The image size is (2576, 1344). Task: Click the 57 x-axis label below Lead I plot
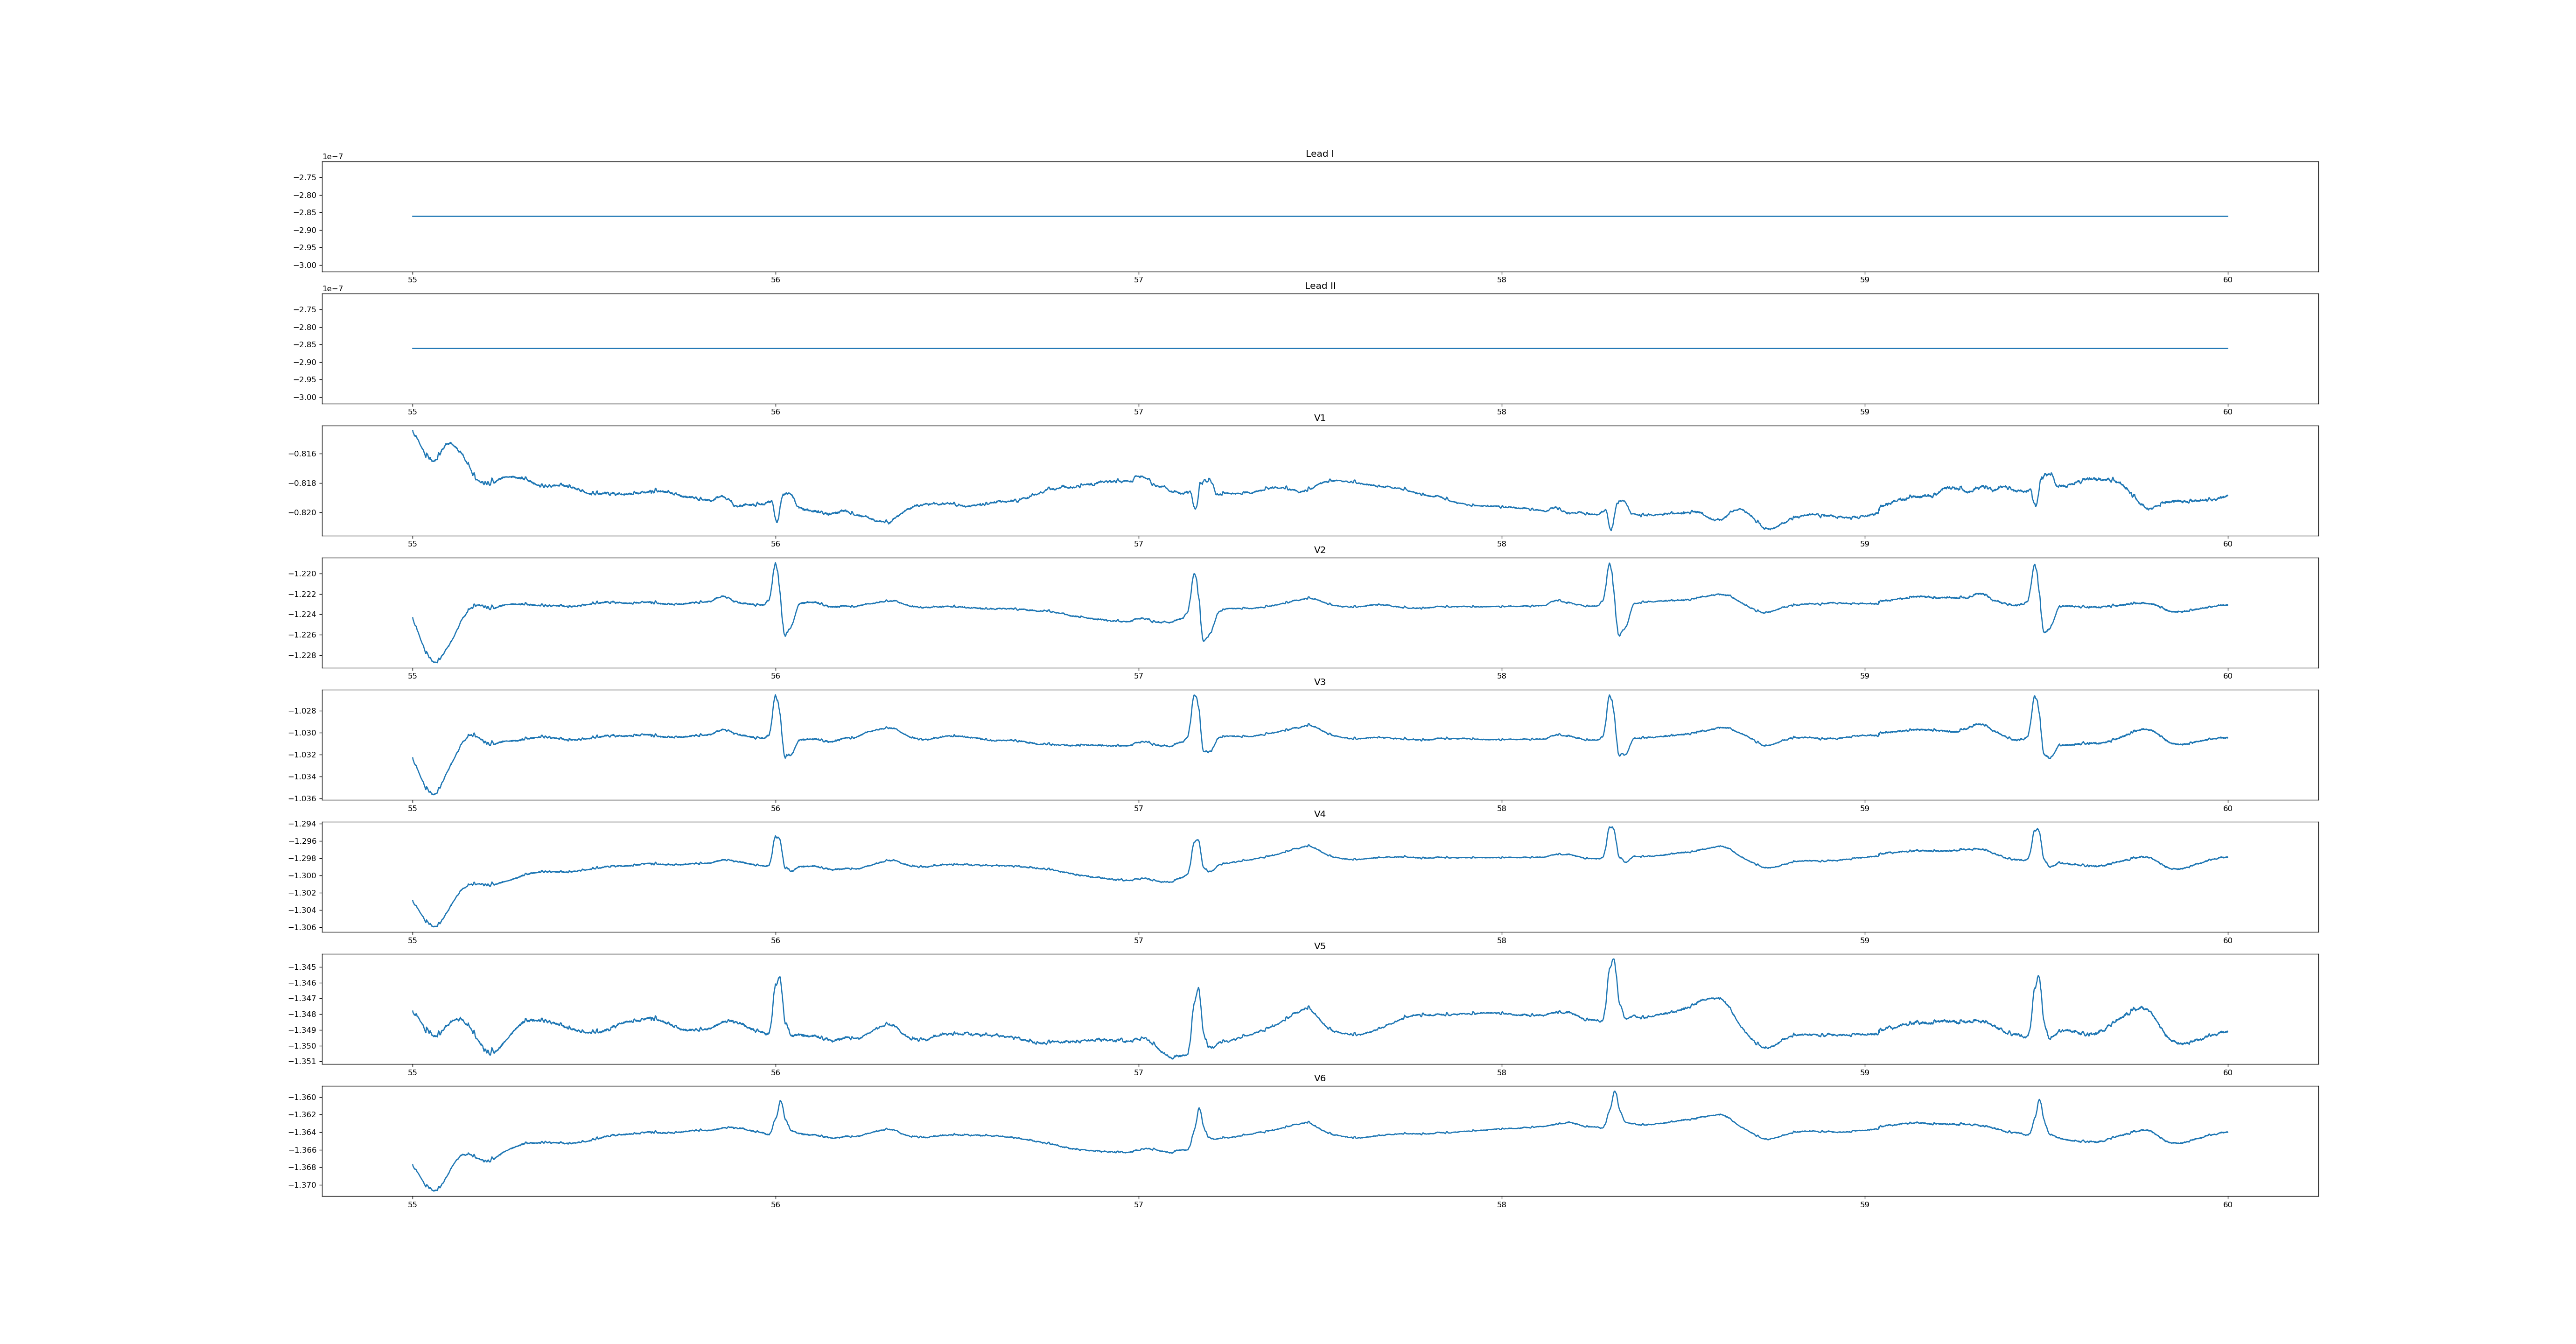tap(1138, 280)
